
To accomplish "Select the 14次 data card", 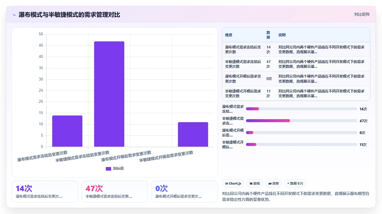I will tap(45, 191).
